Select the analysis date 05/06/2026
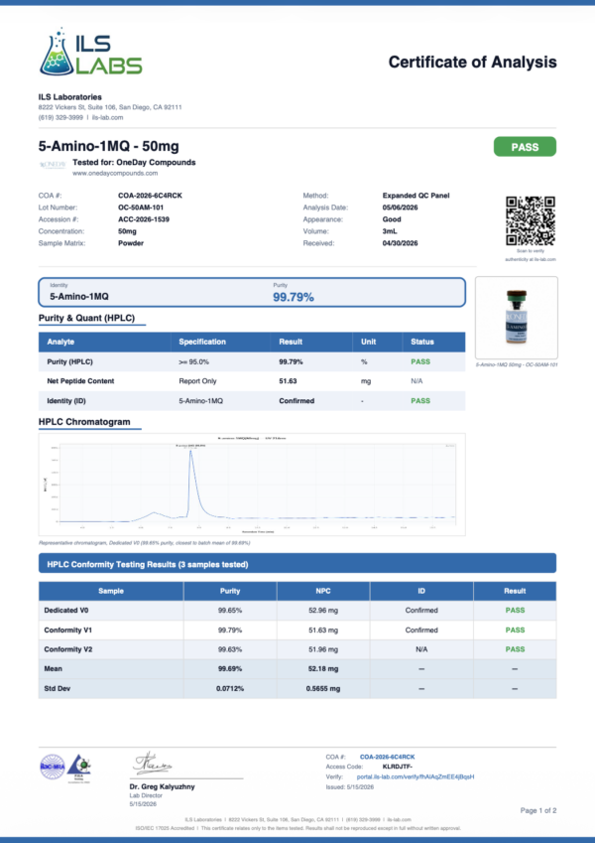595x843 pixels. click(400, 208)
